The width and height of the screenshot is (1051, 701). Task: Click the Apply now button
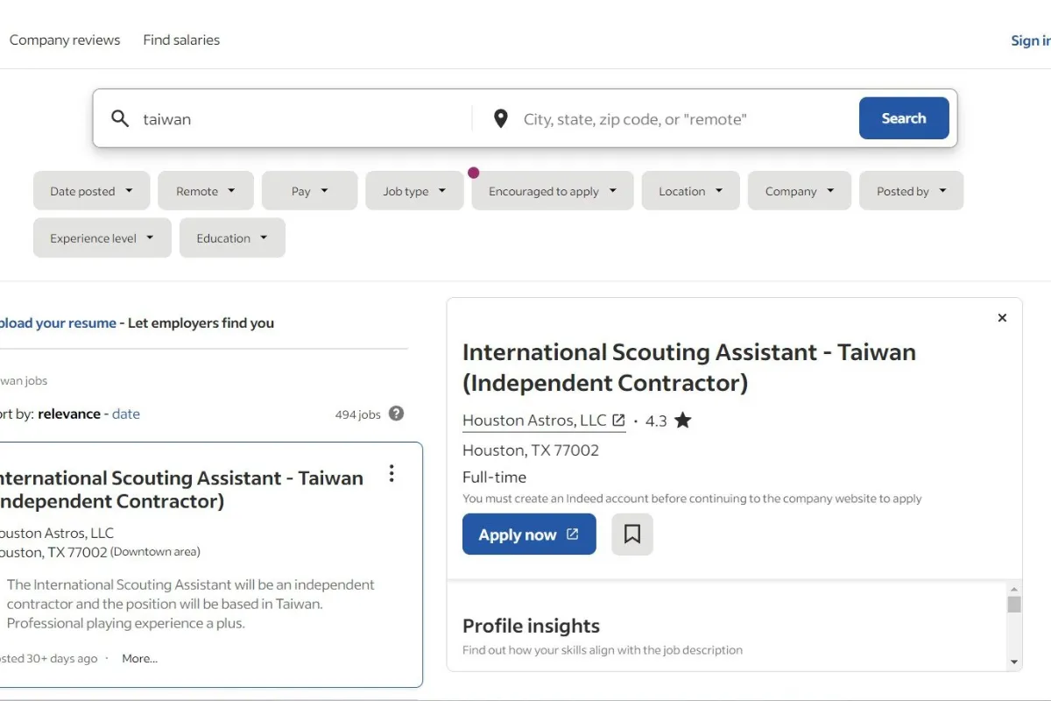(529, 535)
